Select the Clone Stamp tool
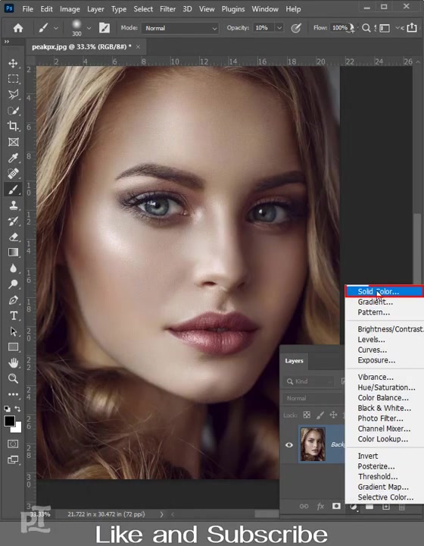This screenshot has height=546, width=424. click(13, 205)
